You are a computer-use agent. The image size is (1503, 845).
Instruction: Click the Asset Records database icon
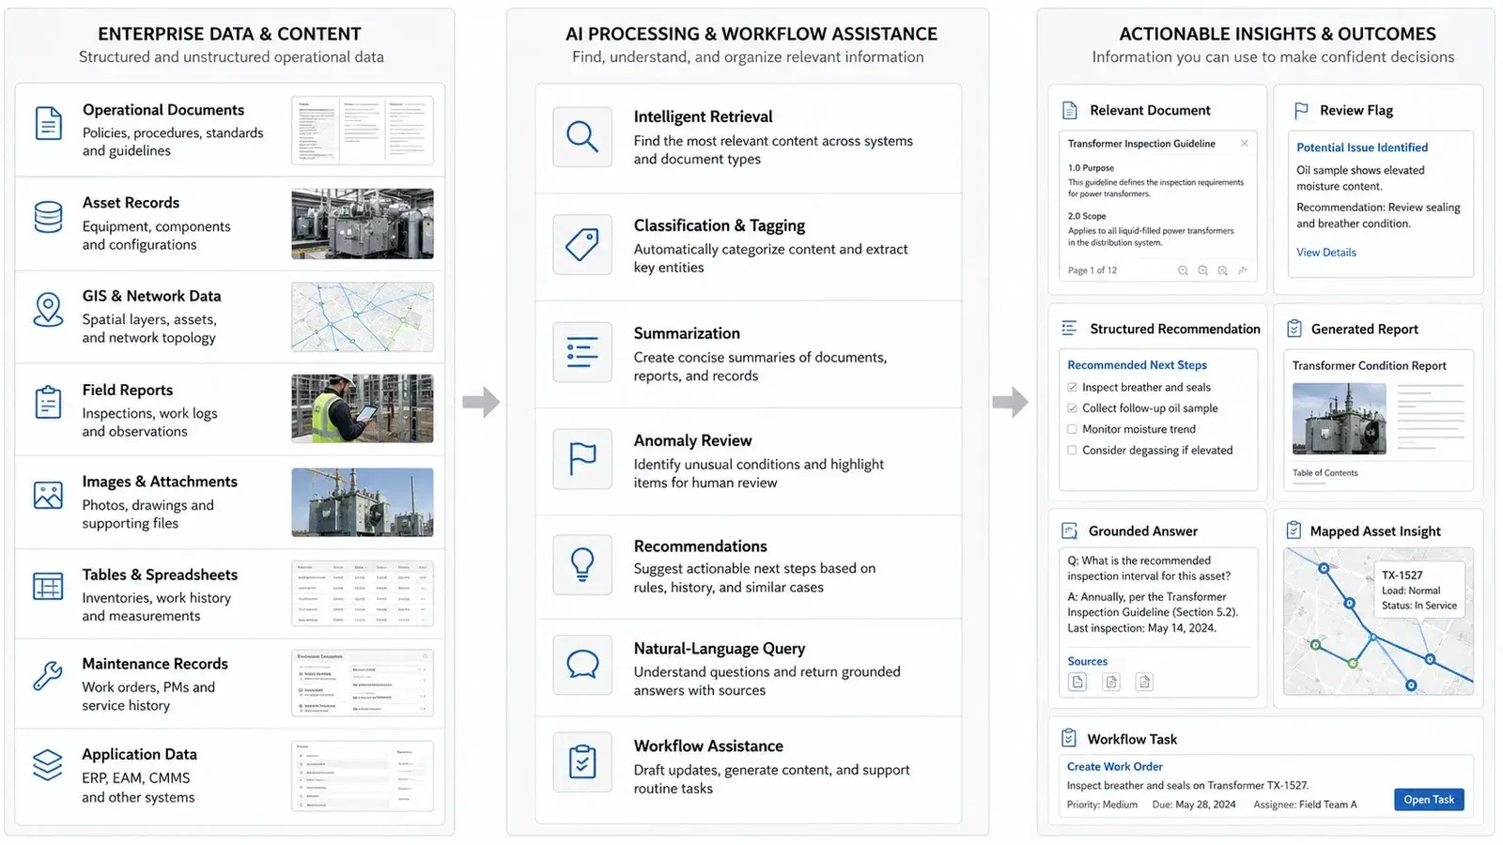[x=48, y=217]
